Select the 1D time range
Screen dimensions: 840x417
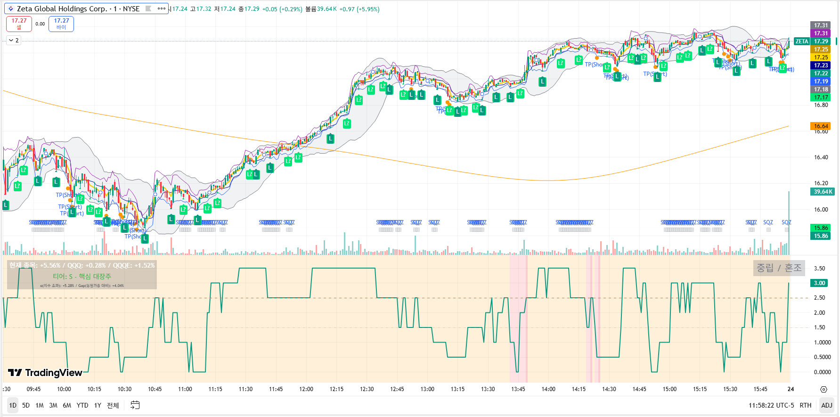(x=13, y=405)
